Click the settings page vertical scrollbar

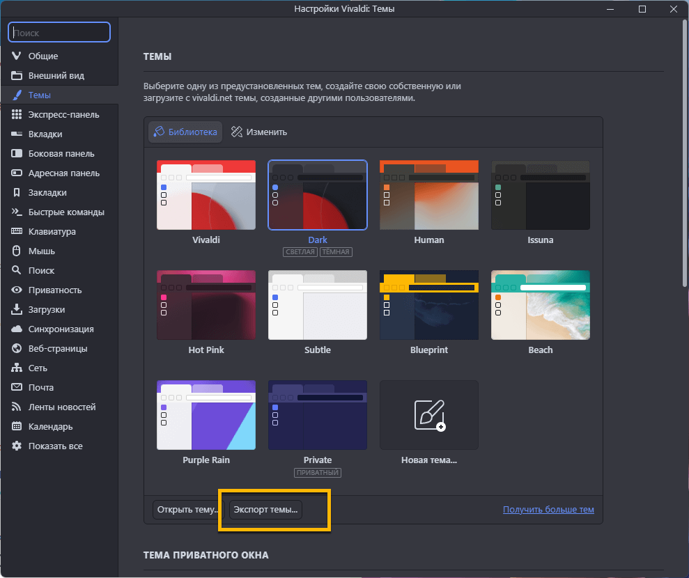685,154
